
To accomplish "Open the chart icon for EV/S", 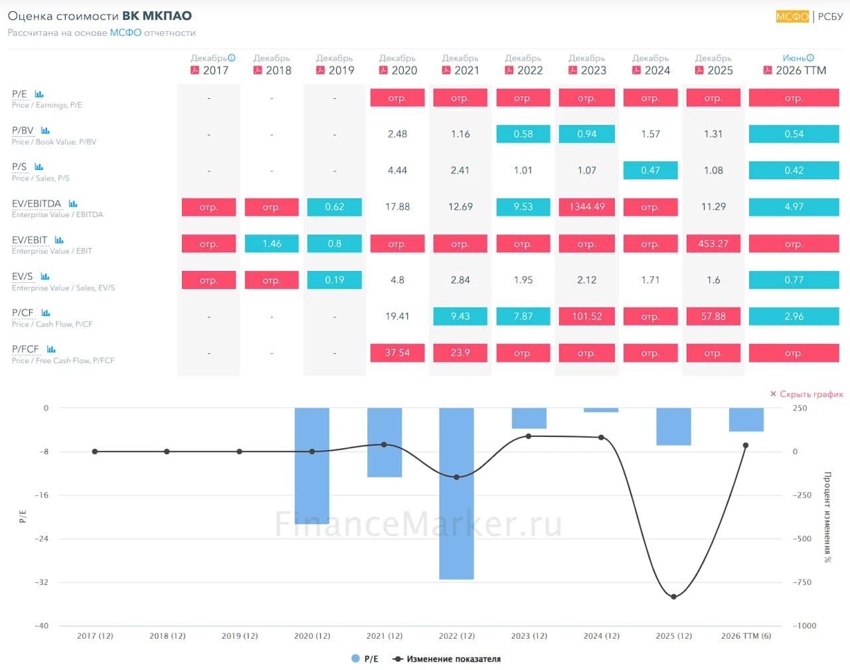I will 45,276.
